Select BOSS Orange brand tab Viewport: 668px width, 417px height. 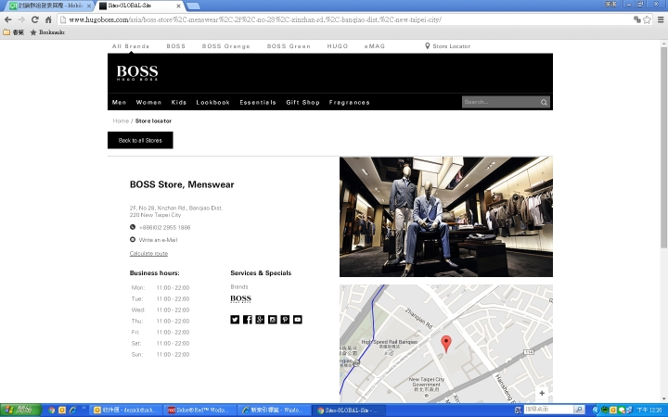(x=226, y=46)
